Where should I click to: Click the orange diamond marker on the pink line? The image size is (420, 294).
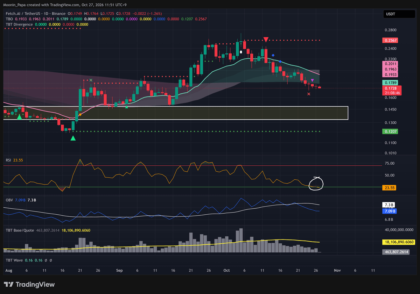pos(80,115)
